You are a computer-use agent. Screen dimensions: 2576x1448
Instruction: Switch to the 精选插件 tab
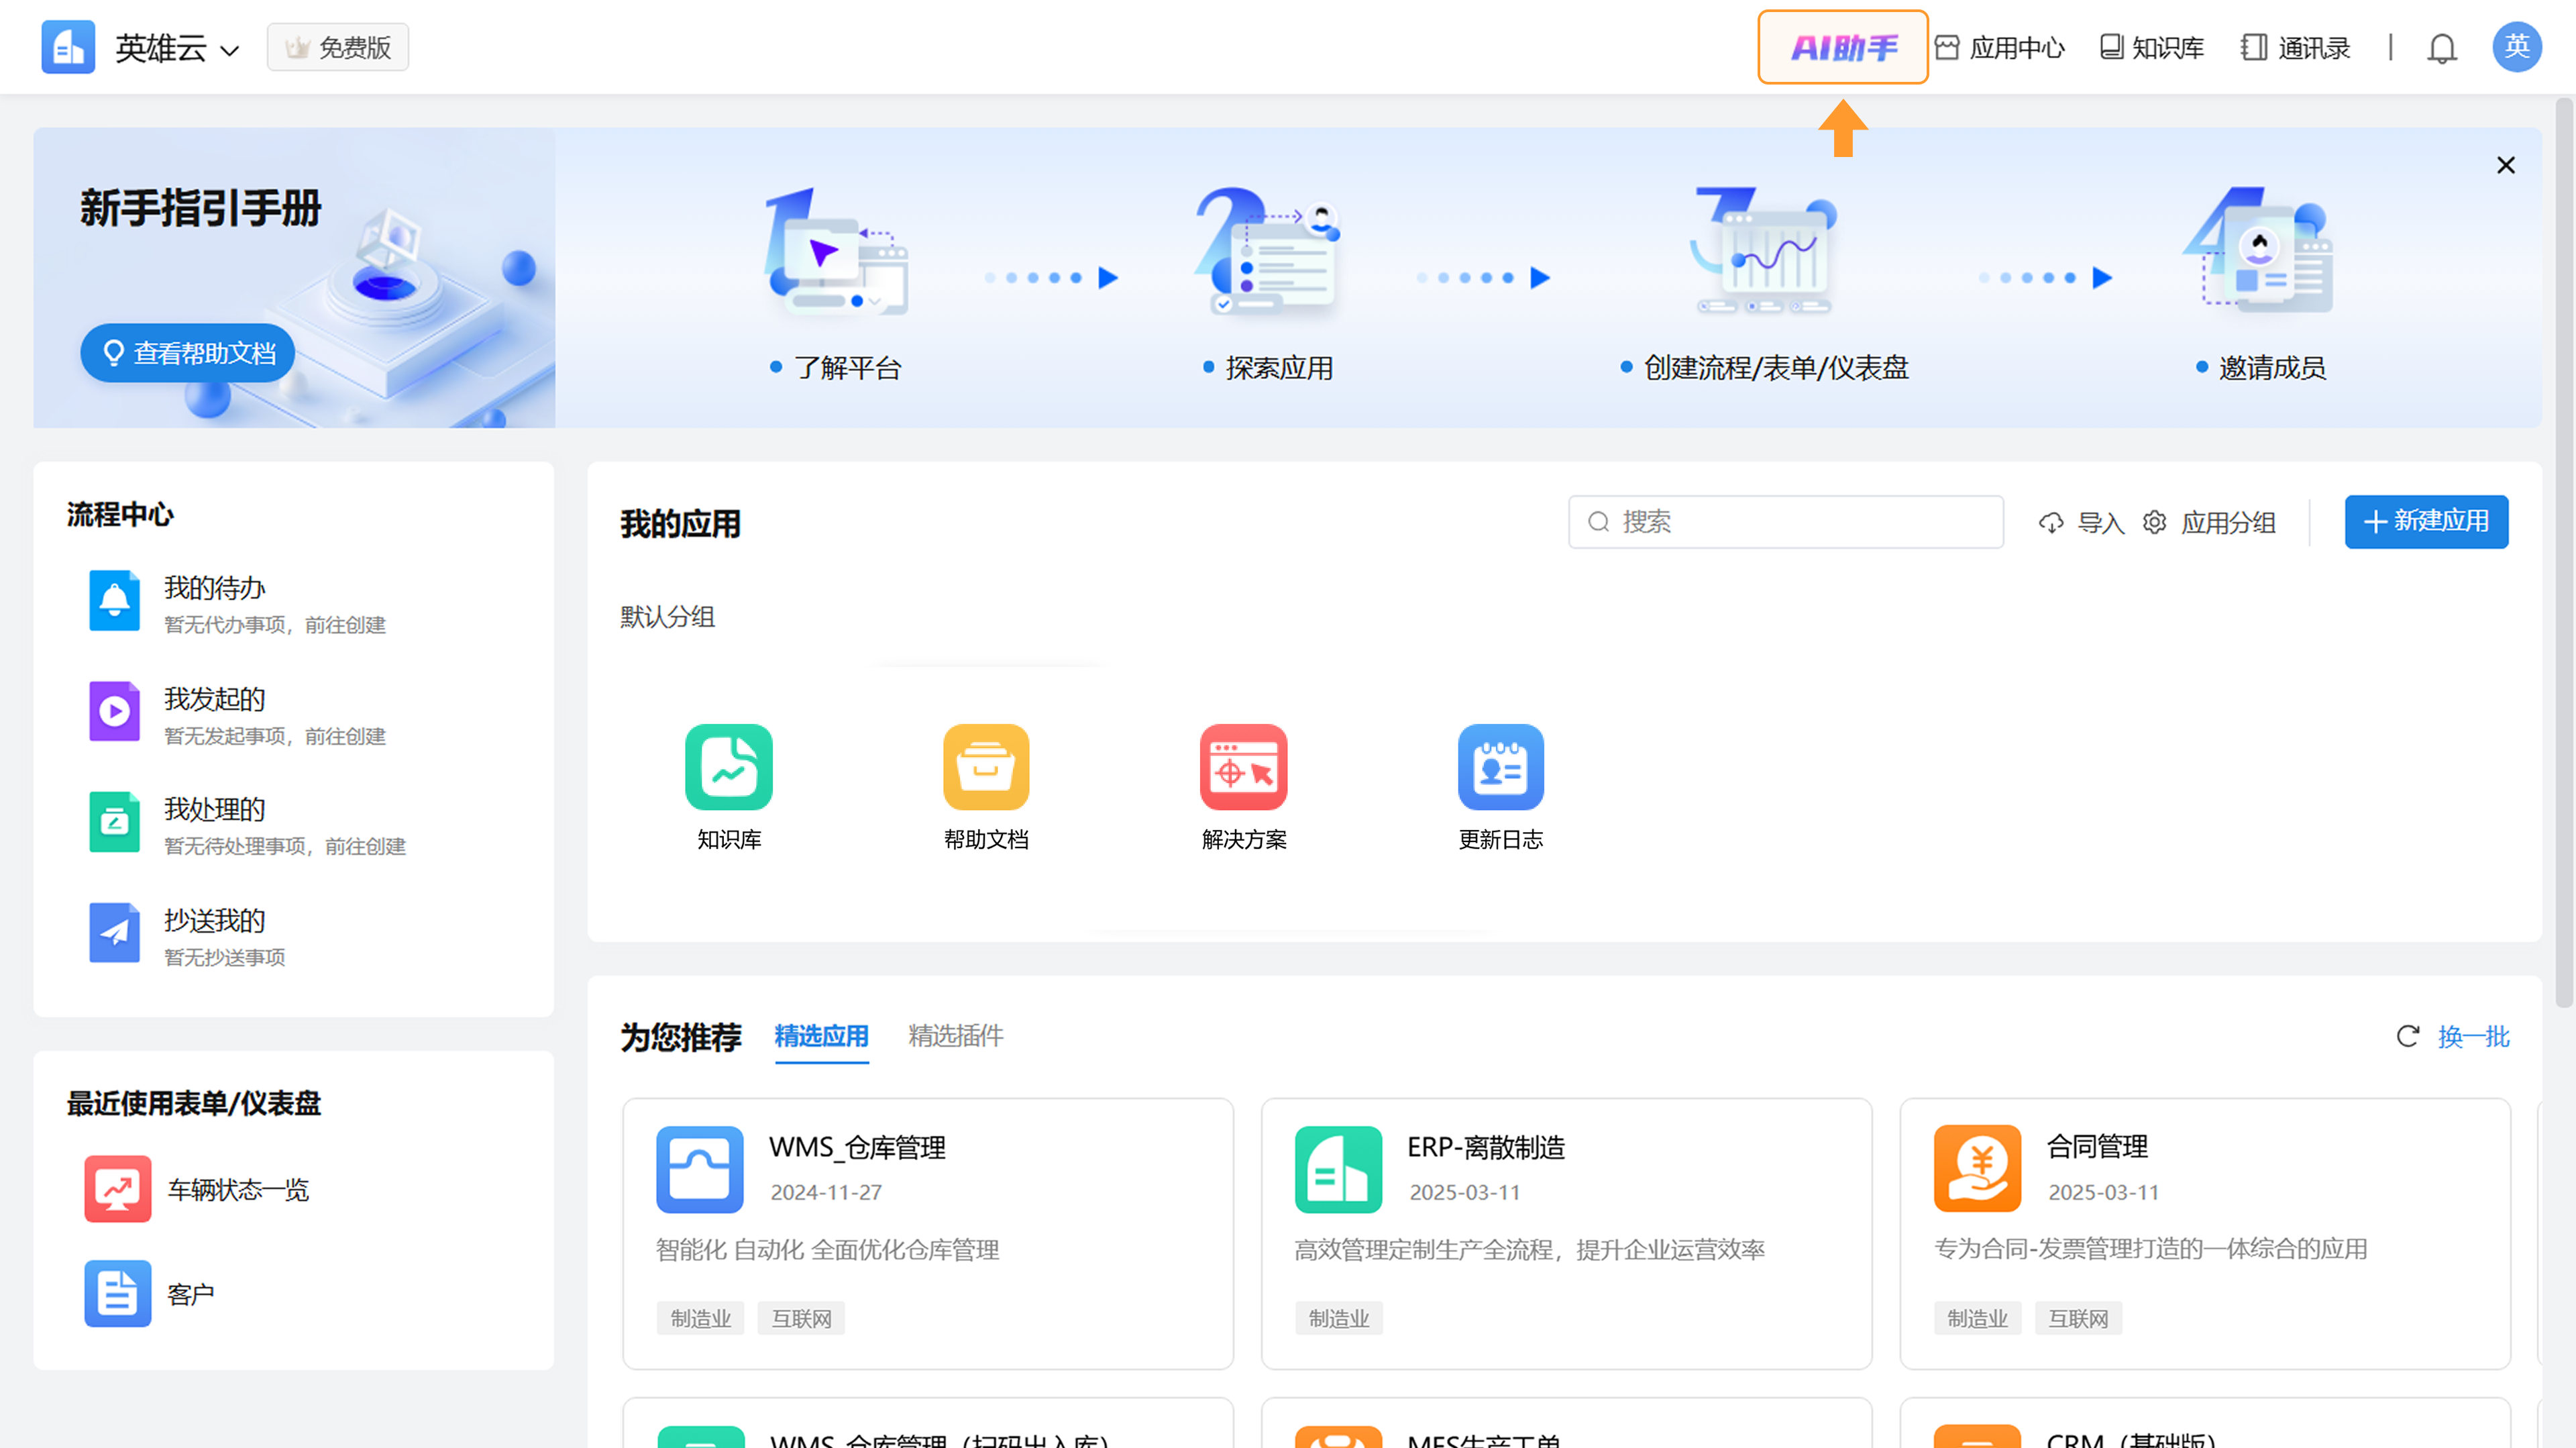956,1036
